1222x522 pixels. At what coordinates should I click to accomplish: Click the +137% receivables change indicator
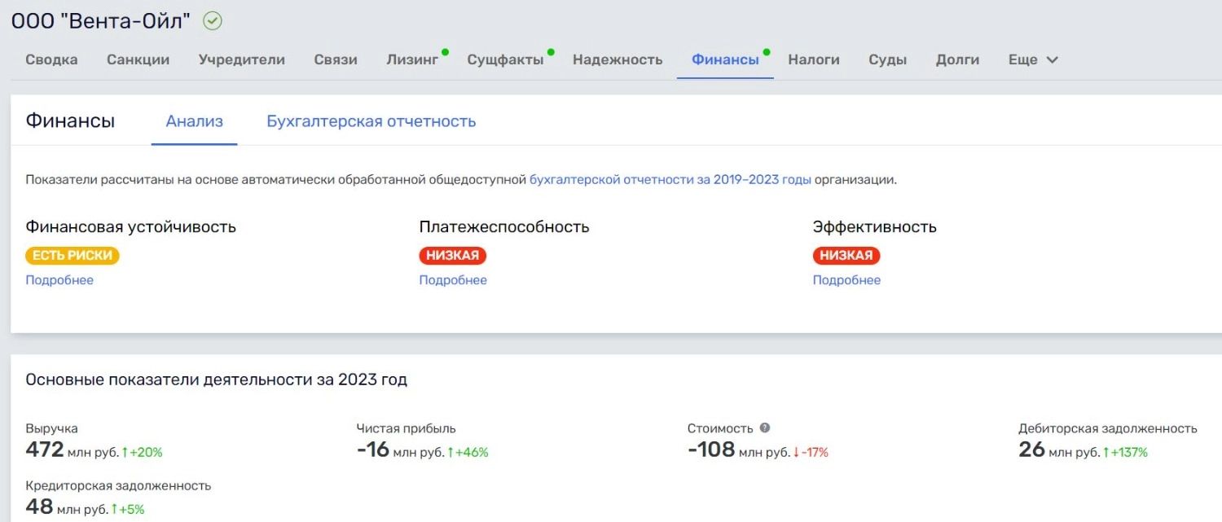(x=1125, y=452)
